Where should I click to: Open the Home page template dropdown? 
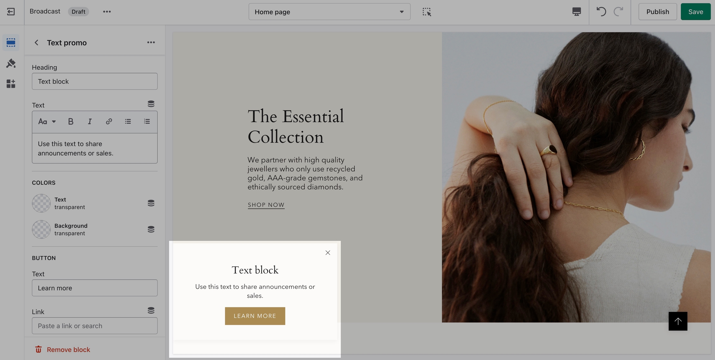click(x=329, y=12)
